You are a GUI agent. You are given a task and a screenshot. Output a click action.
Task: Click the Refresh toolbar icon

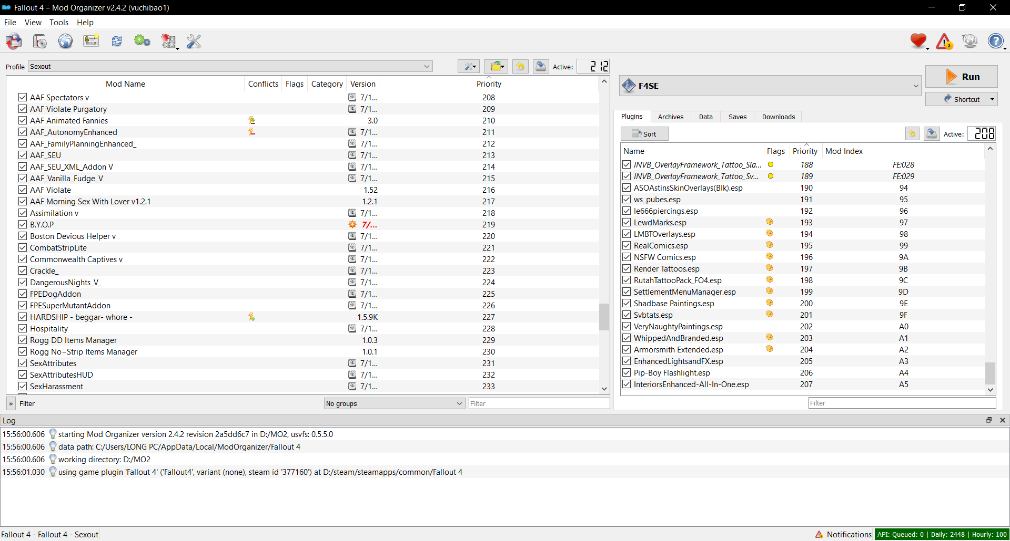tap(117, 41)
